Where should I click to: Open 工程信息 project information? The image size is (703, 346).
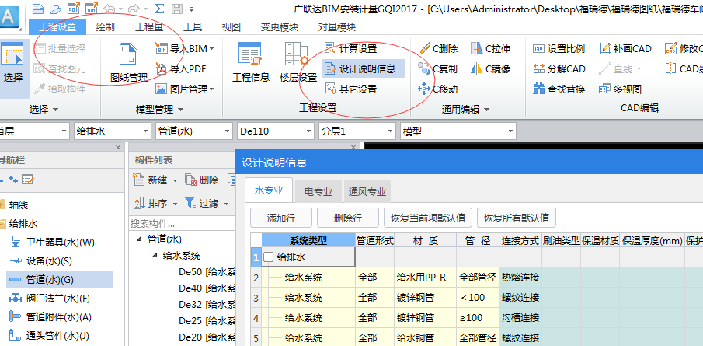coord(251,63)
